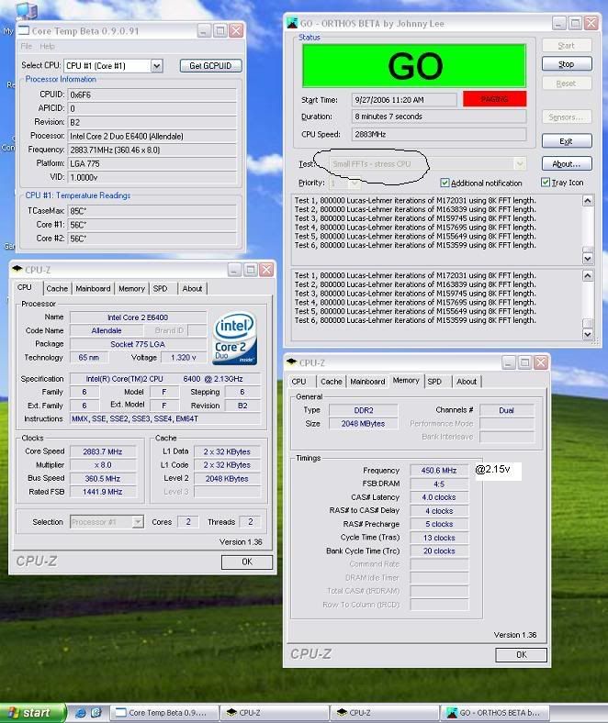Image resolution: width=608 pixels, height=723 pixels.
Task: Switch to About tab in CPU-Z Memory window
Action: point(467,382)
